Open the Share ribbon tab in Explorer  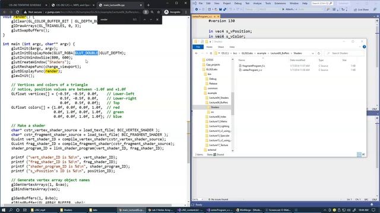click(x=221, y=47)
